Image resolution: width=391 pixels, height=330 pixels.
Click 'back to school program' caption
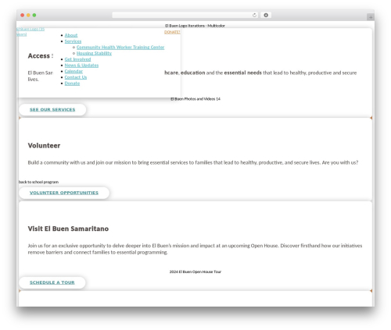(x=38, y=182)
